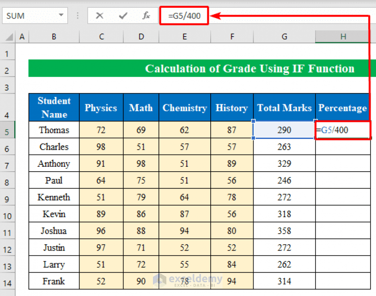Select Kevin's total marks 318

click(x=284, y=214)
